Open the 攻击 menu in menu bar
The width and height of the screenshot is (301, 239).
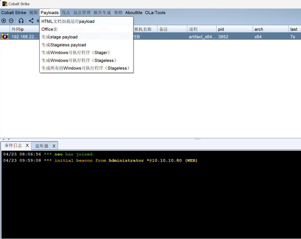[66, 13]
